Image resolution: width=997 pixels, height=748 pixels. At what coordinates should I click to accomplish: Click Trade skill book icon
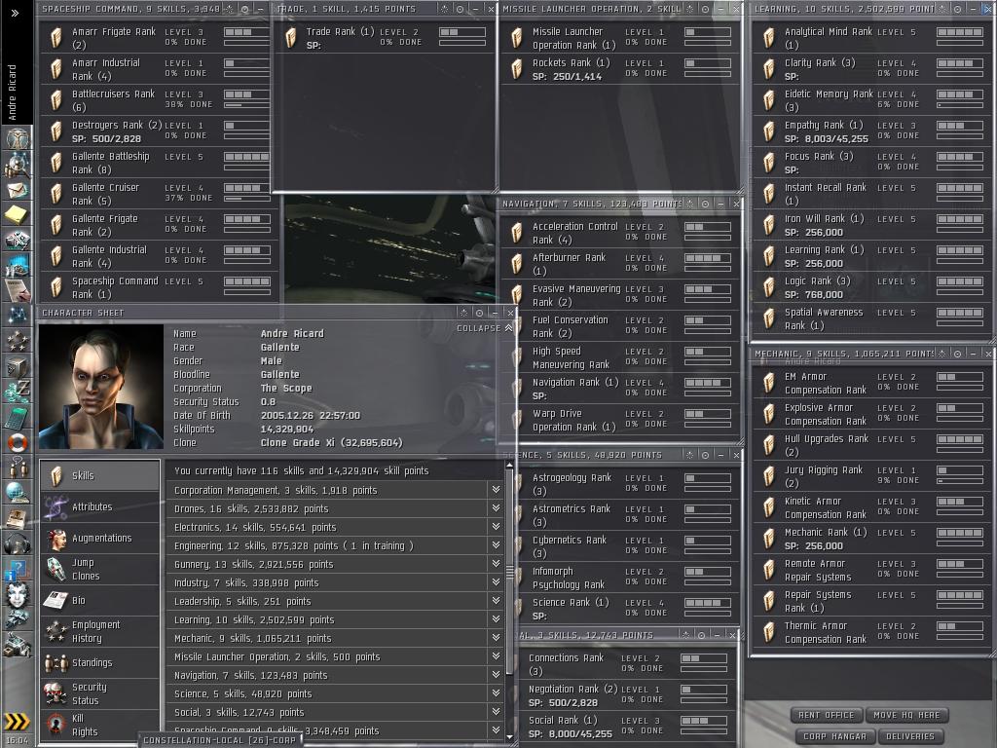(x=290, y=38)
